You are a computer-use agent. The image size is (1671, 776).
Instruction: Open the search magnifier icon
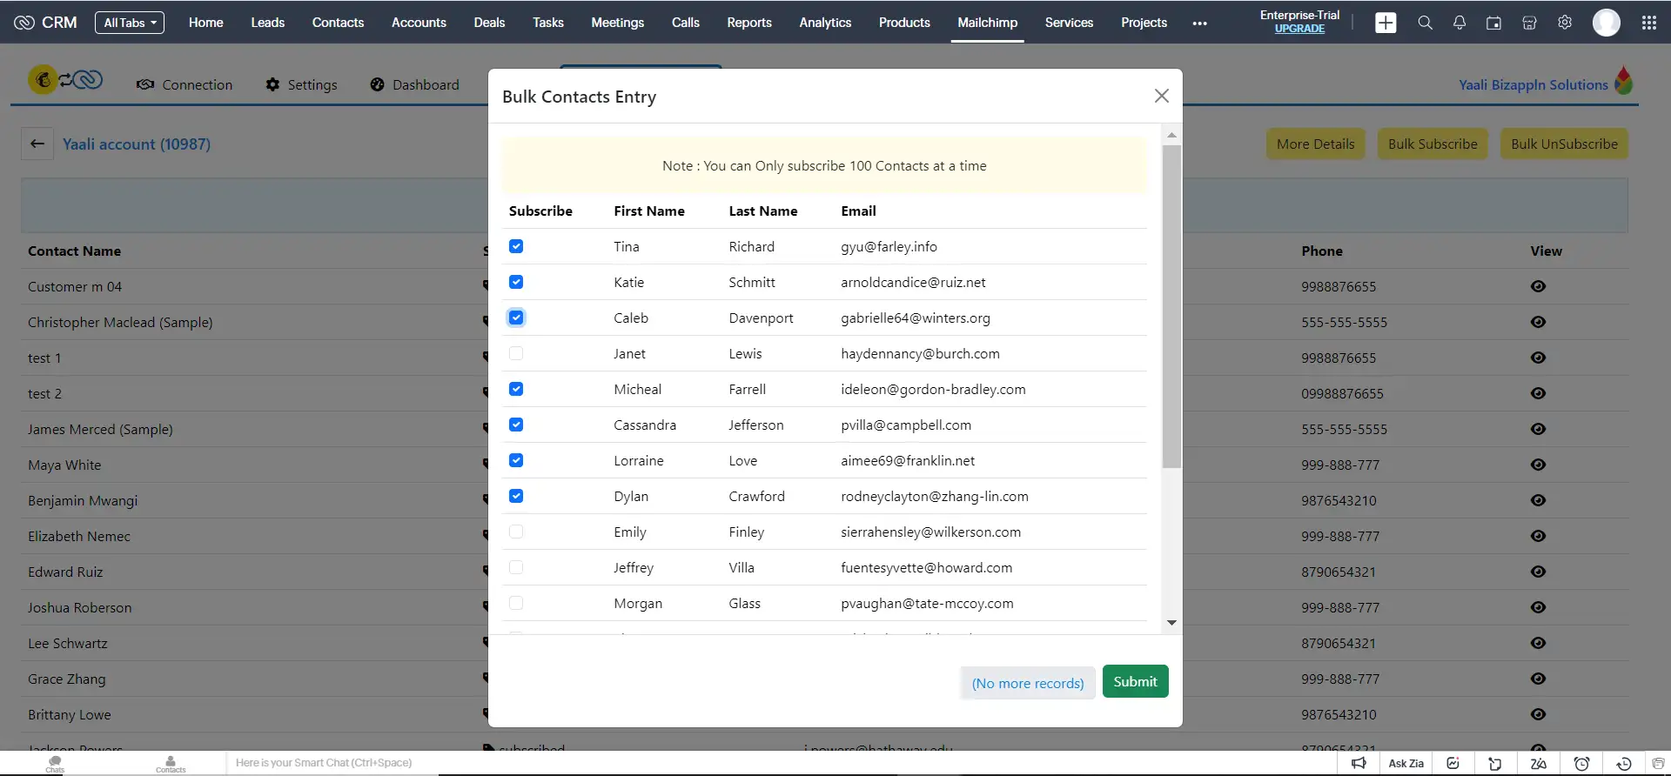pyautogui.click(x=1425, y=23)
